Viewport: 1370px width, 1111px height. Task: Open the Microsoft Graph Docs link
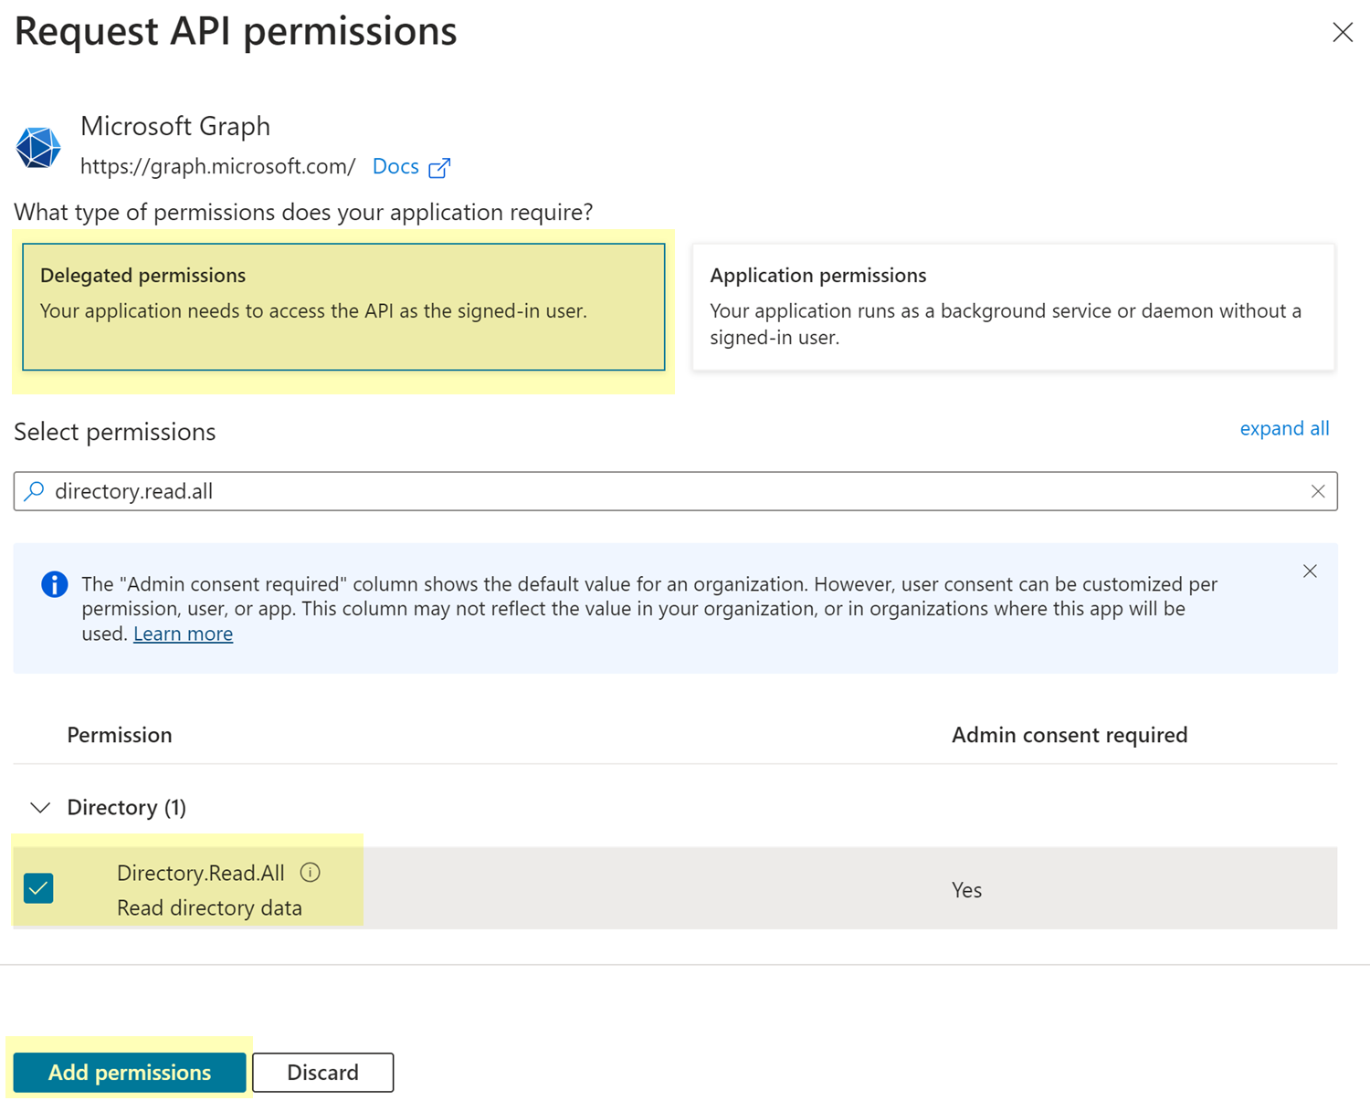395,167
